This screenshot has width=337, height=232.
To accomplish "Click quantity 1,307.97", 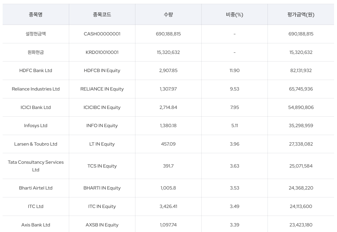I will pos(168,89).
